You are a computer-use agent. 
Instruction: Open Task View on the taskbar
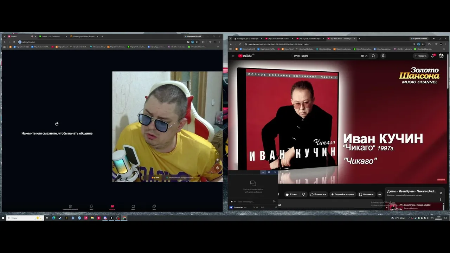47,218
